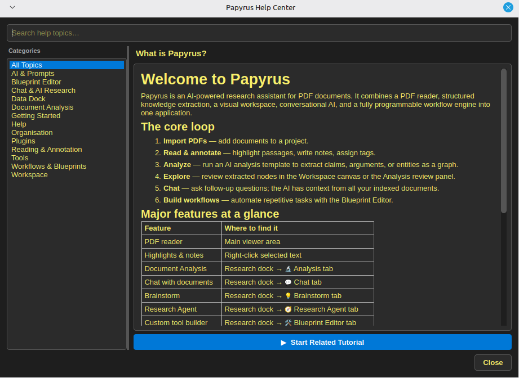The width and height of the screenshot is (519, 378).
Task: Open the title bar dropdown chevron menu
Action: tap(12, 7)
